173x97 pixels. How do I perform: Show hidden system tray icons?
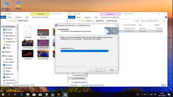[142, 95]
